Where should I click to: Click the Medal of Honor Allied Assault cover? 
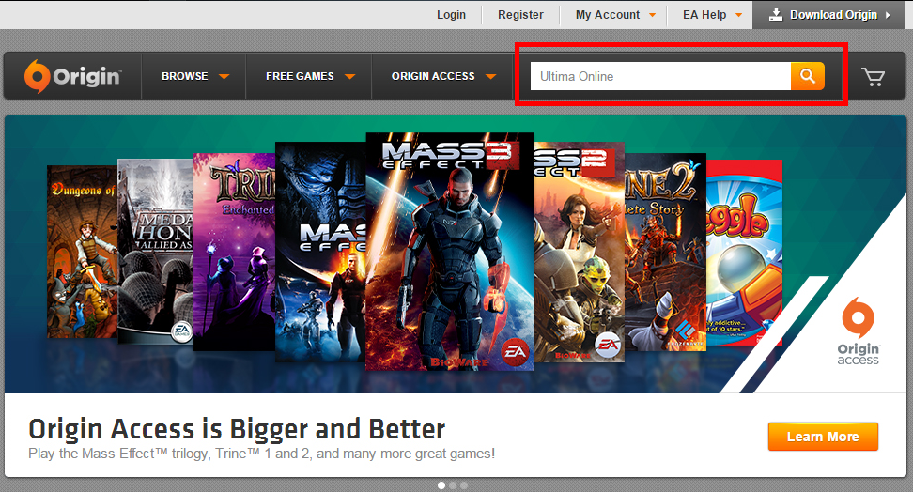(x=156, y=251)
